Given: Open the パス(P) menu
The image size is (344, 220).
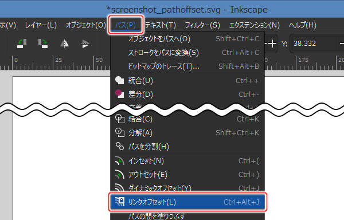Looking at the screenshot, I should (x=126, y=25).
